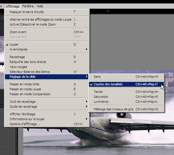The height and width of the screenshot is (155, 174).
Task: Select Luminance target adjustment
Action: (126, 102)
